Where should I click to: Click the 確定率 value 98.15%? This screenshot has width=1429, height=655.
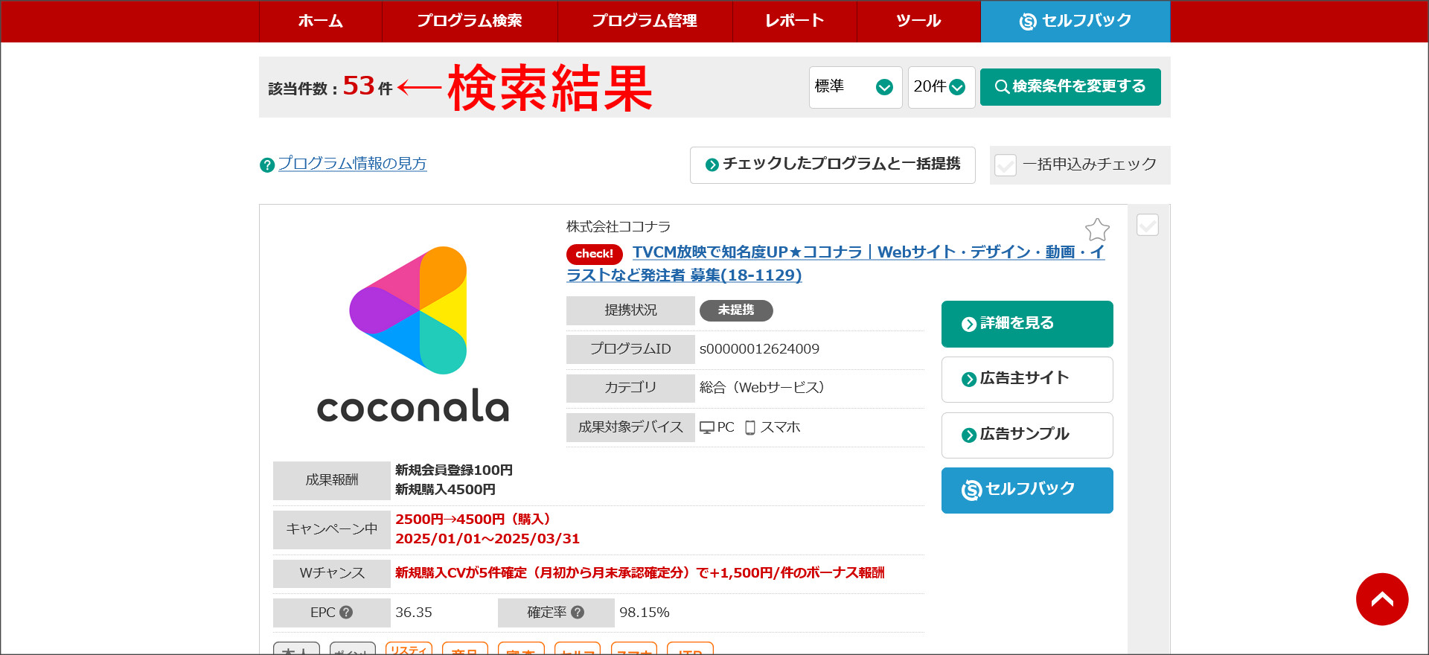click(645, 613)
